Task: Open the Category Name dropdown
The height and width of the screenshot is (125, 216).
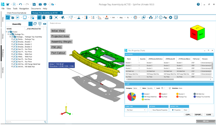Action: point(137,88)
